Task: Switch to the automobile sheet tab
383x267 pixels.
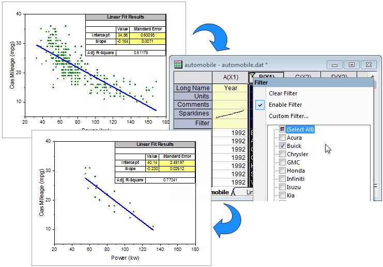Action: pos(220,192)
